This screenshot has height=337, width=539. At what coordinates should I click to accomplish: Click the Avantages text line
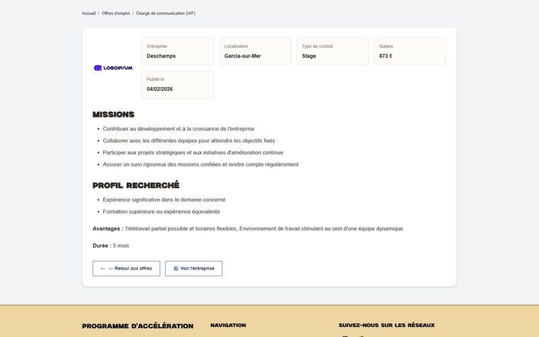[247, 228]
